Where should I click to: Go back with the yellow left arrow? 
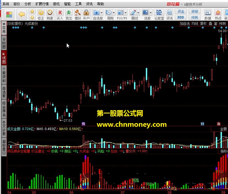[x=22, y=14]
